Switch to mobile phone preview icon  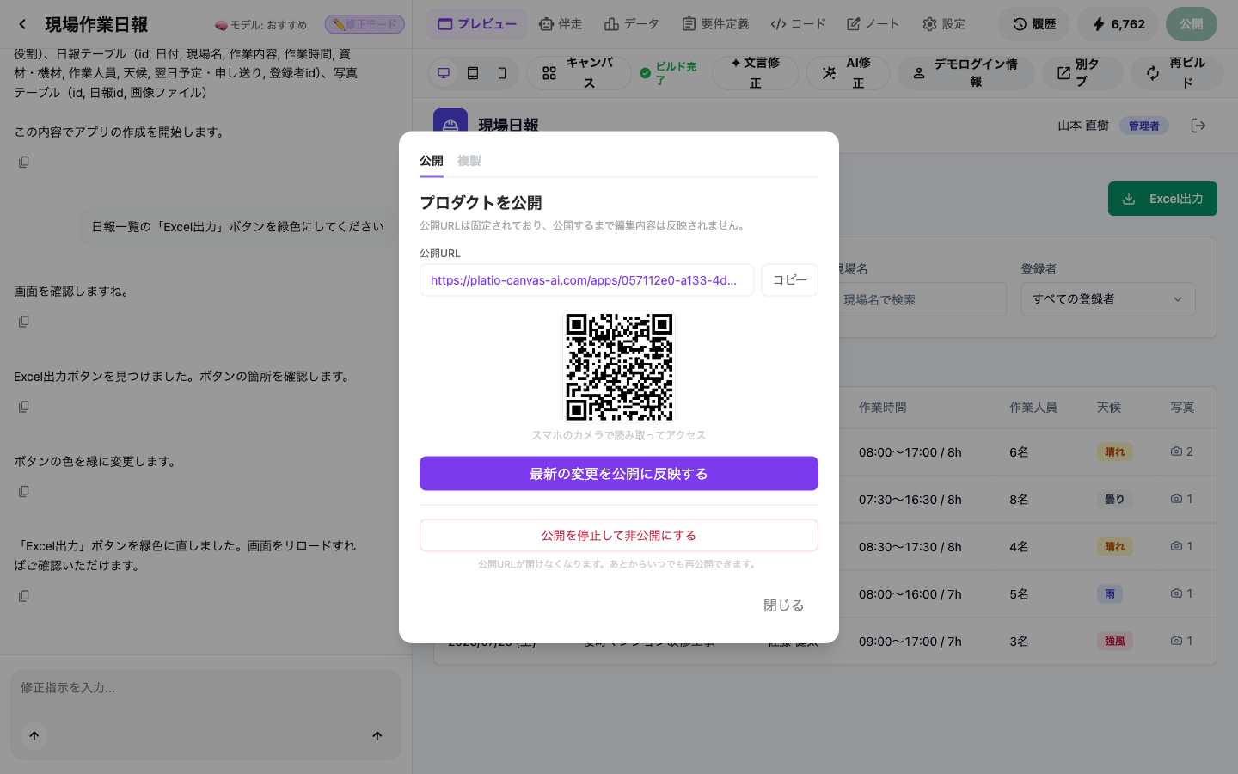click(x=502, y=73)
